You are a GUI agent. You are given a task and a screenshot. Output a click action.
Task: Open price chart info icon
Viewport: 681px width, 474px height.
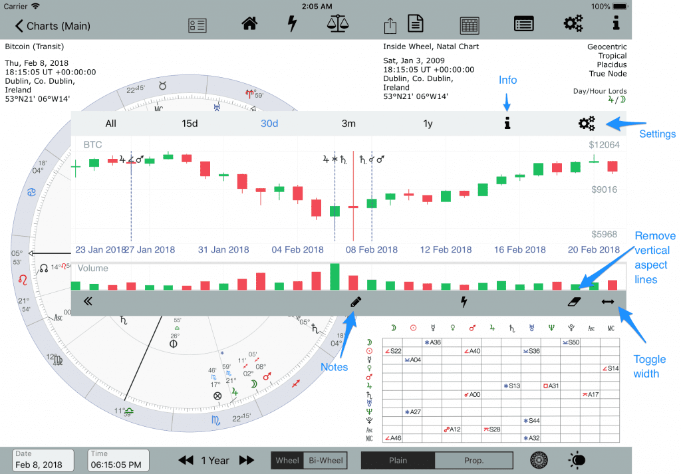click(x=507, y=123)
